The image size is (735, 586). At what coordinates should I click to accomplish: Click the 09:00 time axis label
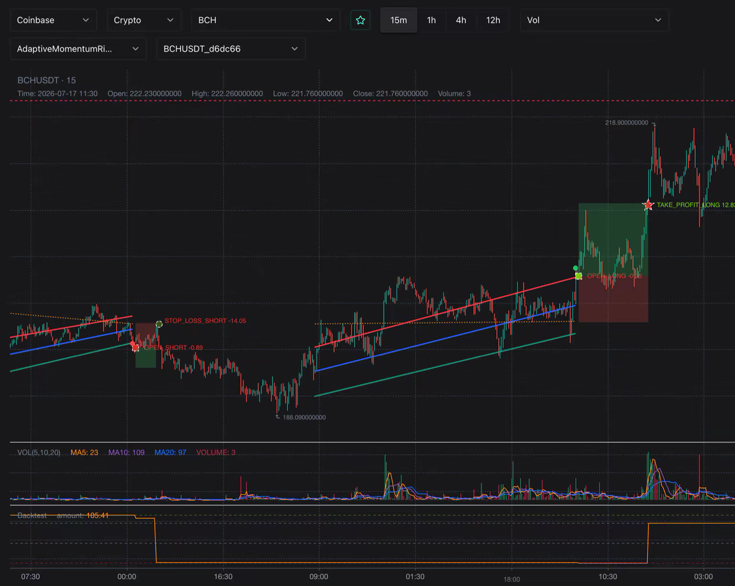pos(319,577)
